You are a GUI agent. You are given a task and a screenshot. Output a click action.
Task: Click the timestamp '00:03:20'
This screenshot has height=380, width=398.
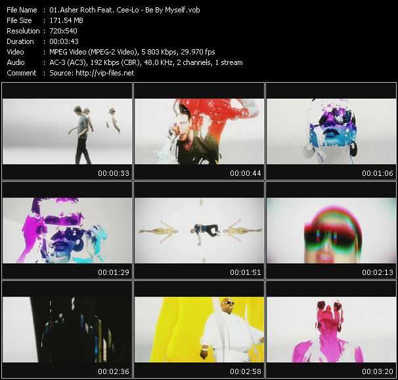378,371
